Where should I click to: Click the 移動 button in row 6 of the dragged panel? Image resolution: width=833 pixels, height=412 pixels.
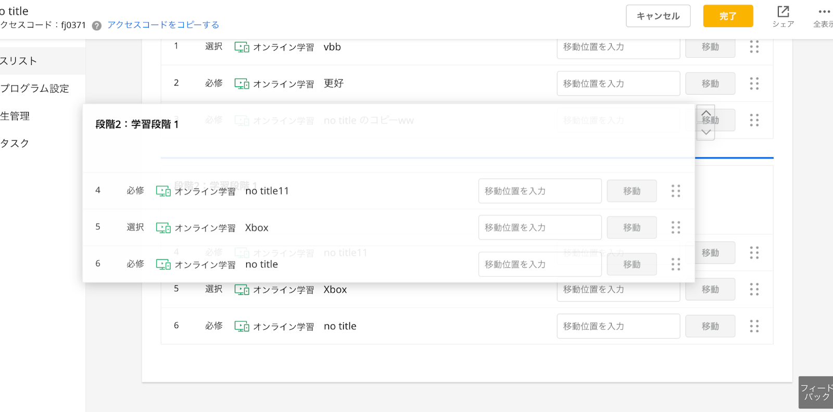click(x=632, y=265)
